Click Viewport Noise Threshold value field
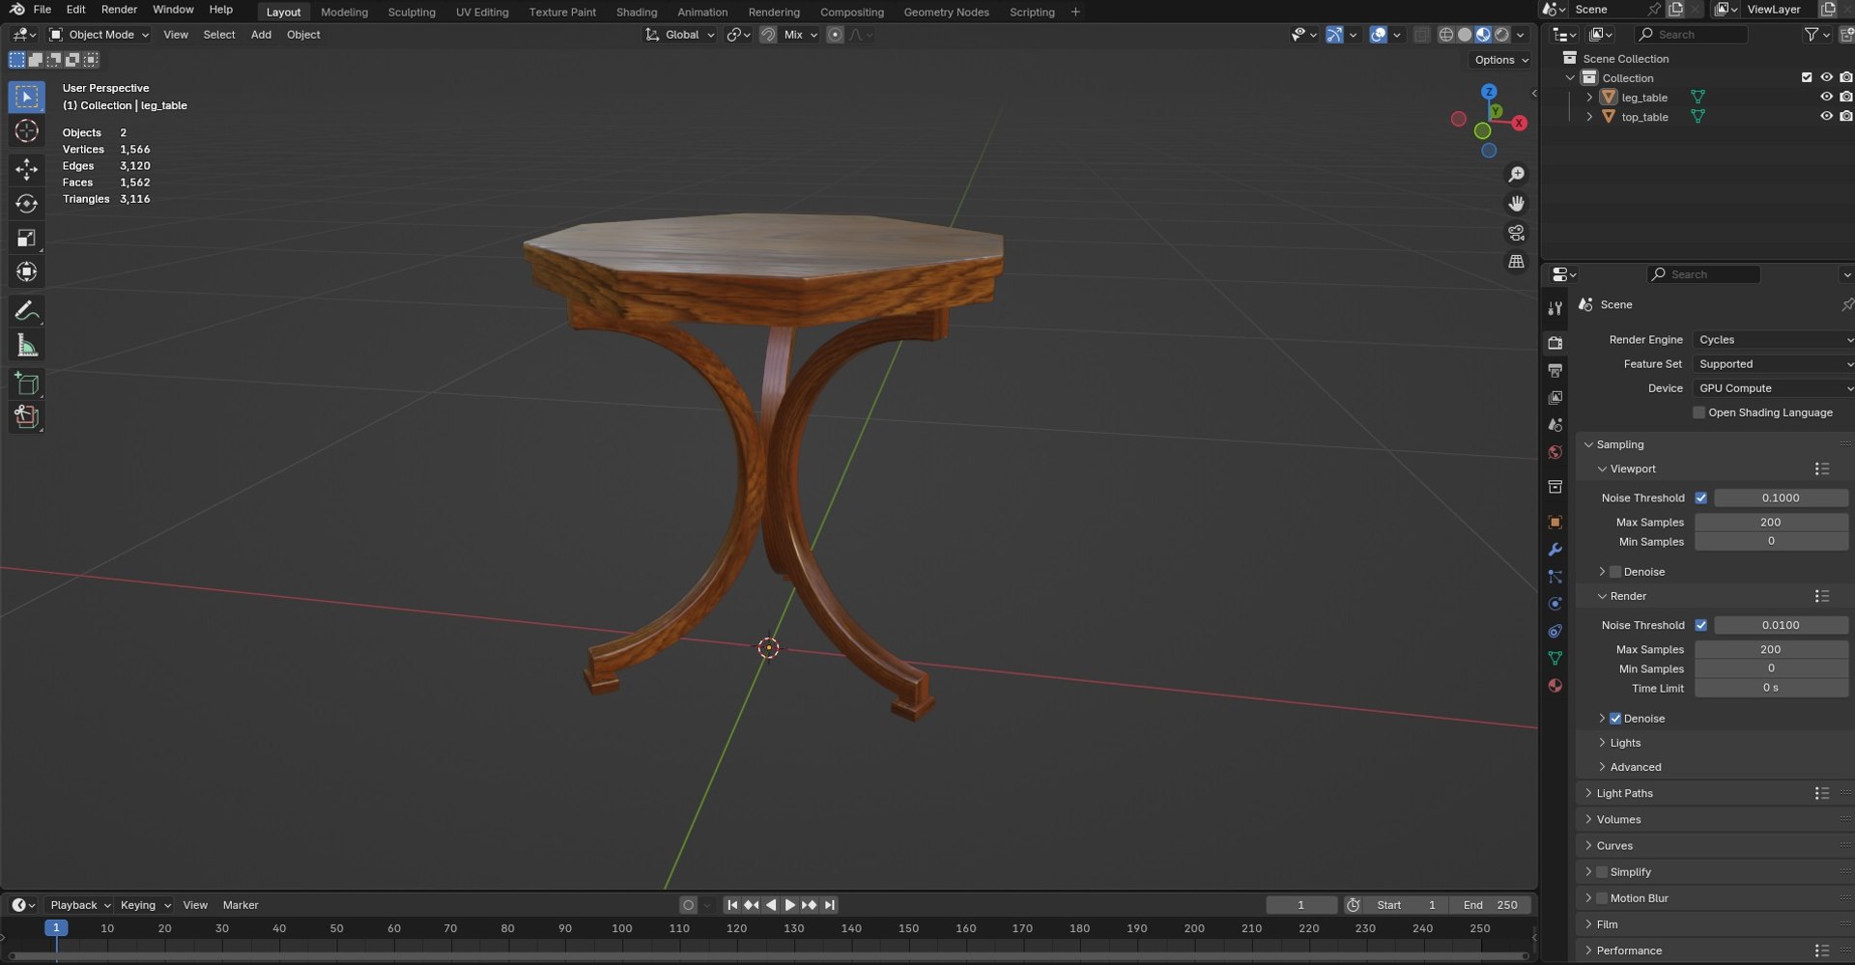This screenshot has height=965, width=1855. click(1781, 498)
